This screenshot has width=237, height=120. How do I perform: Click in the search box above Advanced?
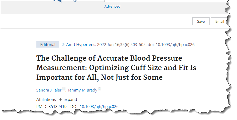click(x=165, y=1)
